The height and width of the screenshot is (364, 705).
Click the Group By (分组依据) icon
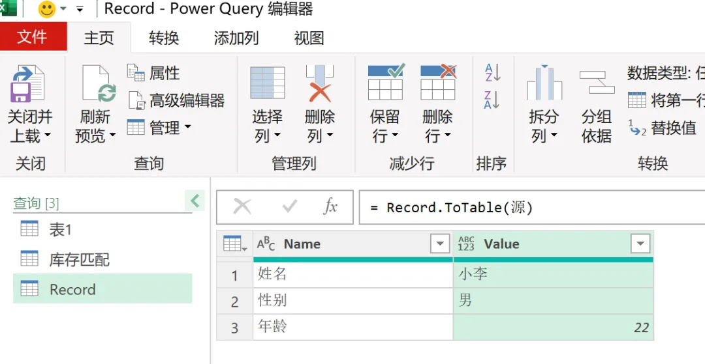coord(597,82)
